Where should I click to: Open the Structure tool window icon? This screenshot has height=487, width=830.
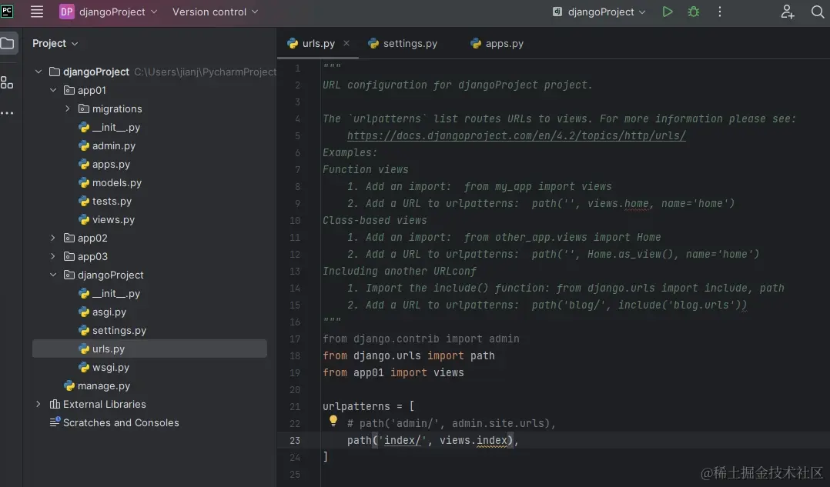[7, 82]
